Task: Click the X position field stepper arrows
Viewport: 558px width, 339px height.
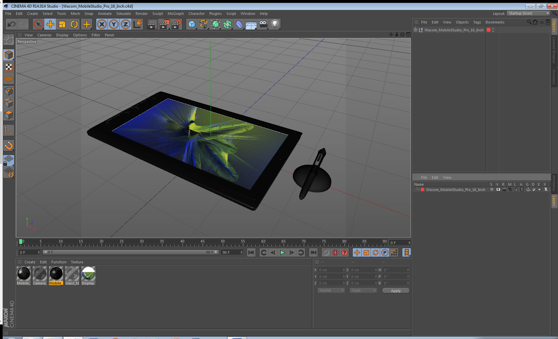Action: [344, 270]
